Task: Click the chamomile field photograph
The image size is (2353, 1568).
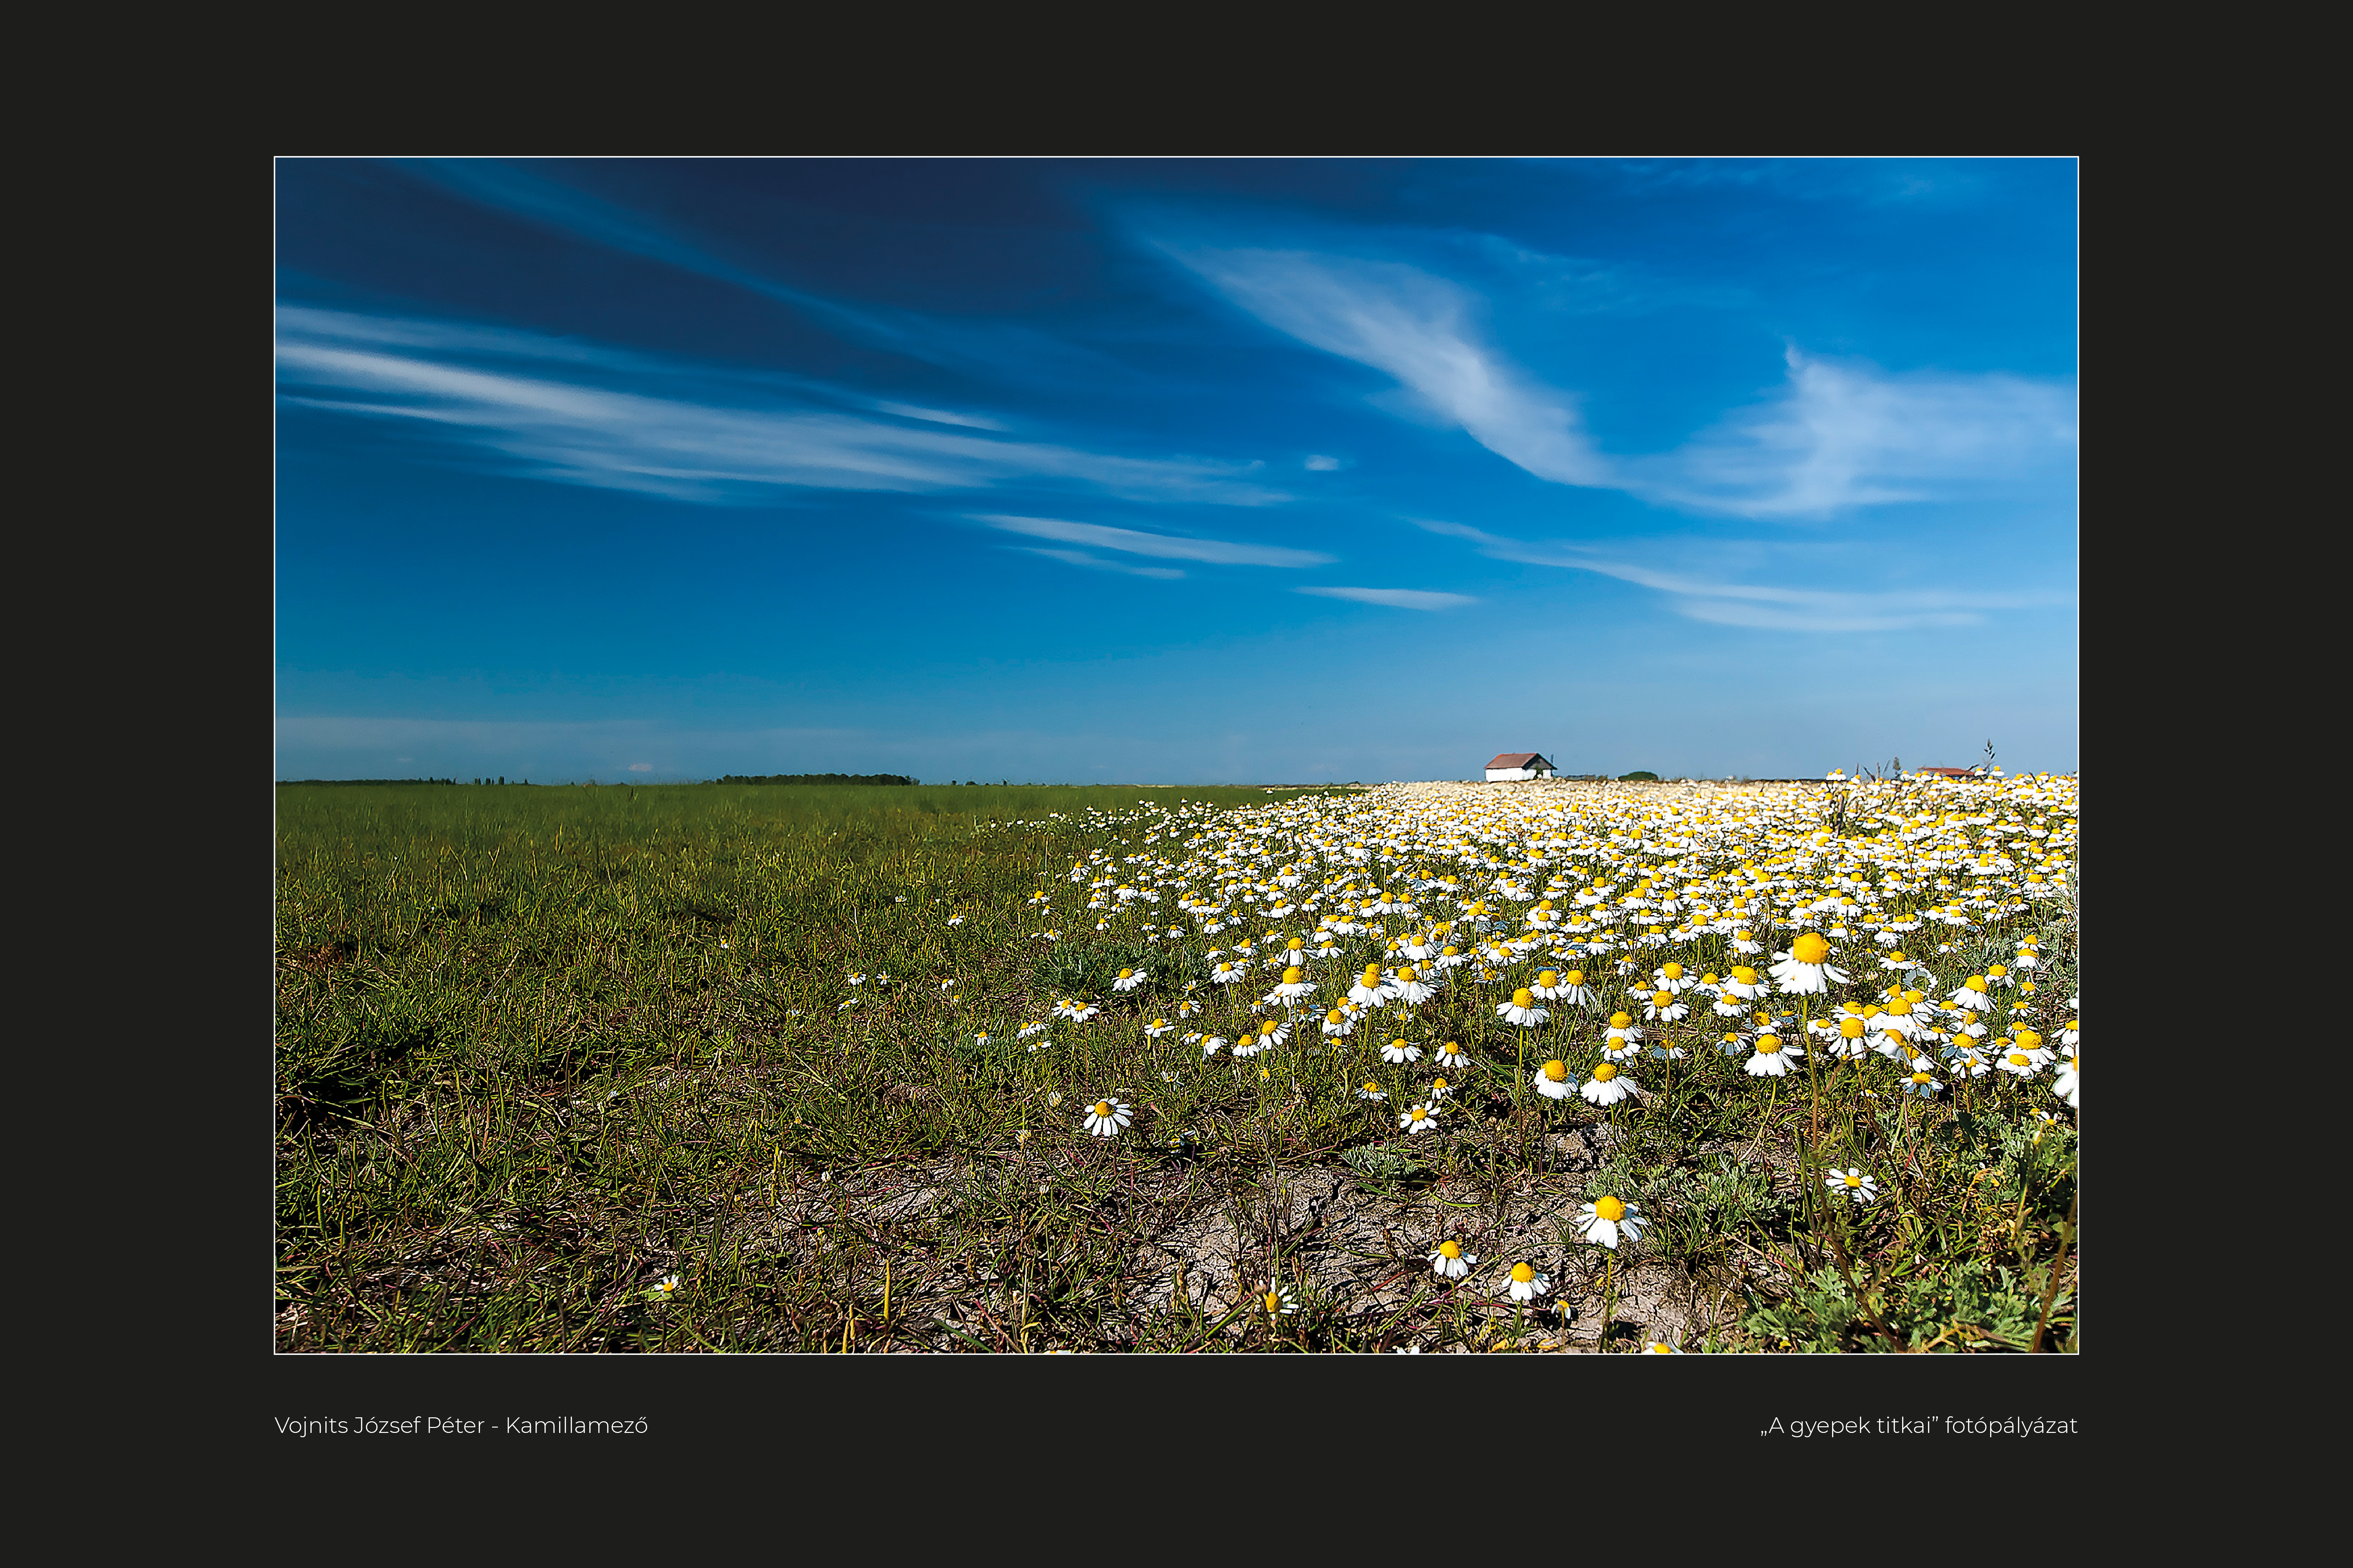Action: click(x=1176, y=755)
